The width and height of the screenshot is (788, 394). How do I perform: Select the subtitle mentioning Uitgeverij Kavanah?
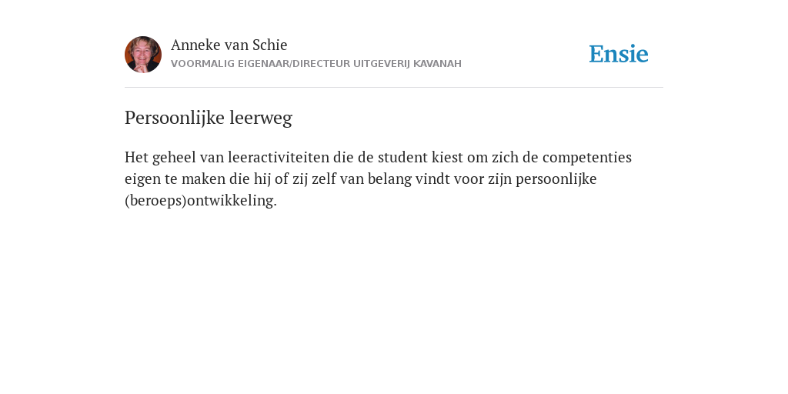316,64
